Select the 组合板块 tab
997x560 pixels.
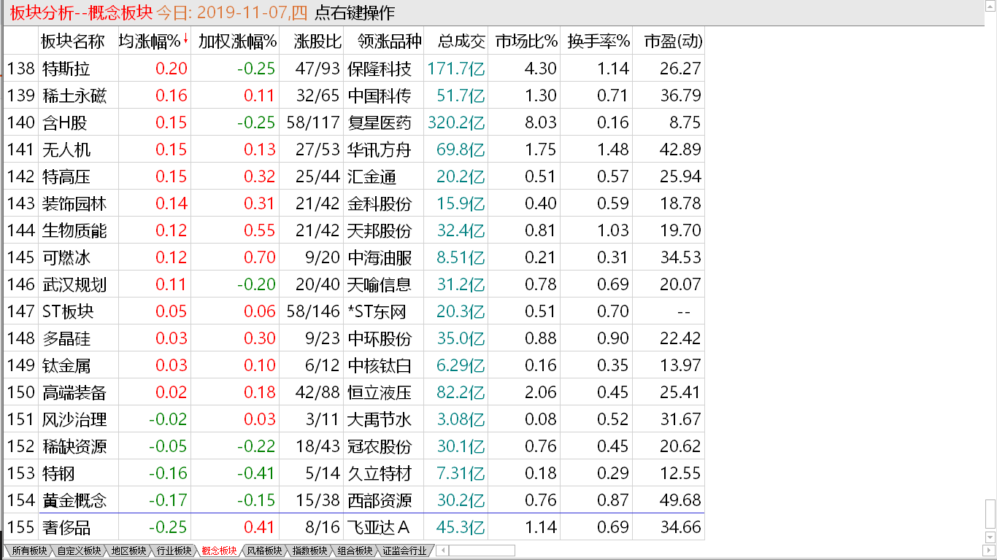coord(355,551)
